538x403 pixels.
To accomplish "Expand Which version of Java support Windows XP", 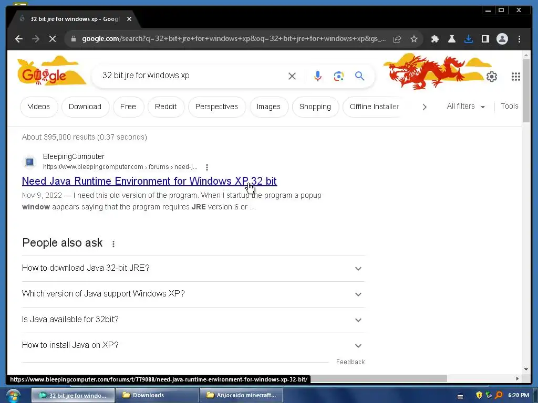I will 193,294.
